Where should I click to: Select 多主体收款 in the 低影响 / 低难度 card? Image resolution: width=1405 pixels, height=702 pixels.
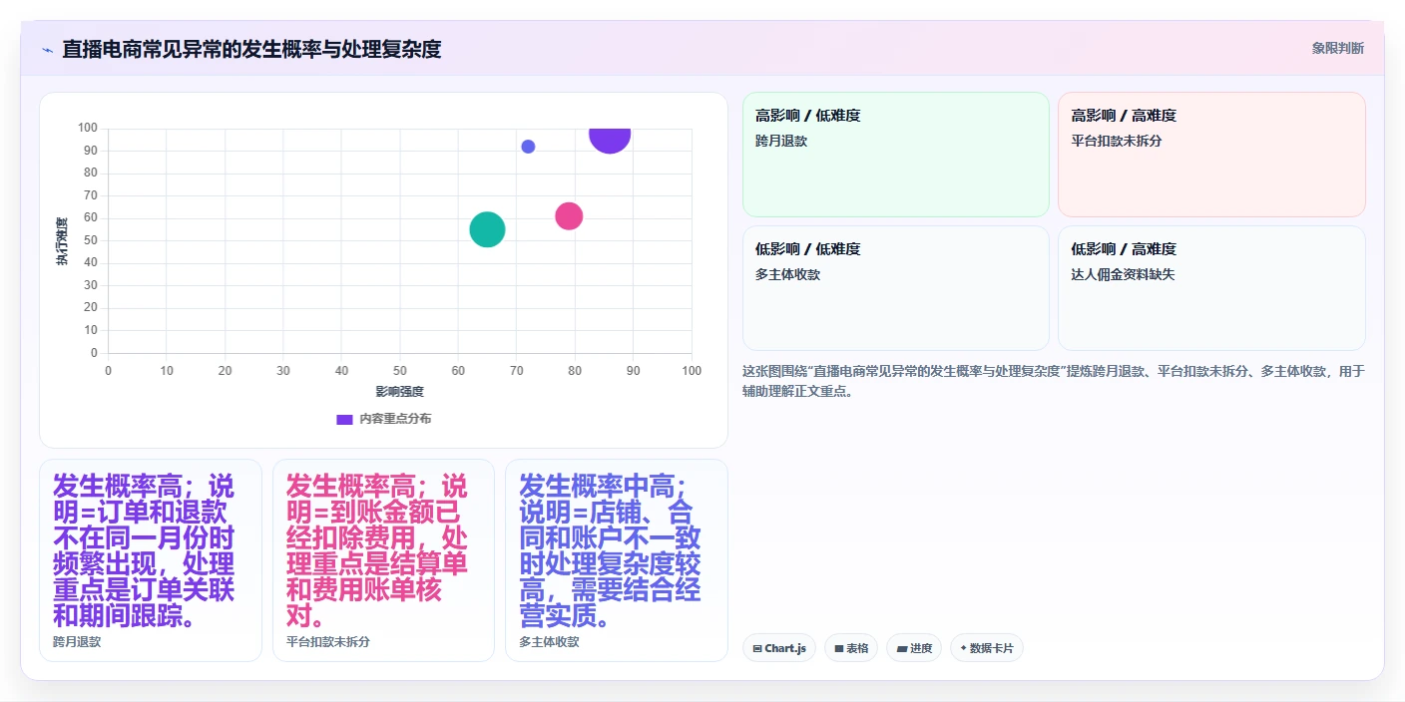[x=787, y=274]
